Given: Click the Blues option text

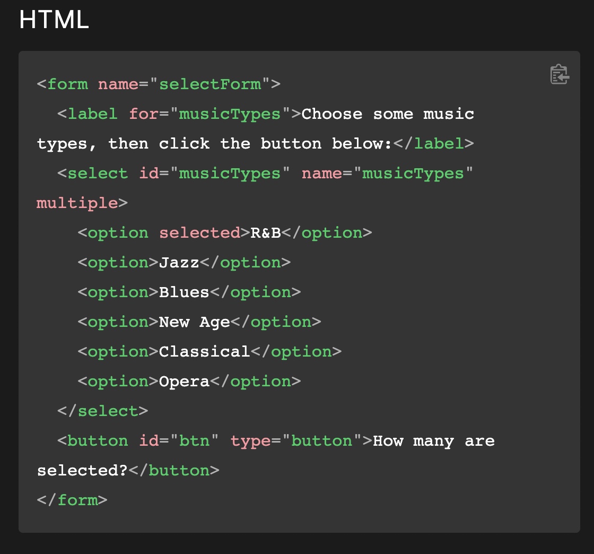Looking at the screenshot, I should click(184, 292).
